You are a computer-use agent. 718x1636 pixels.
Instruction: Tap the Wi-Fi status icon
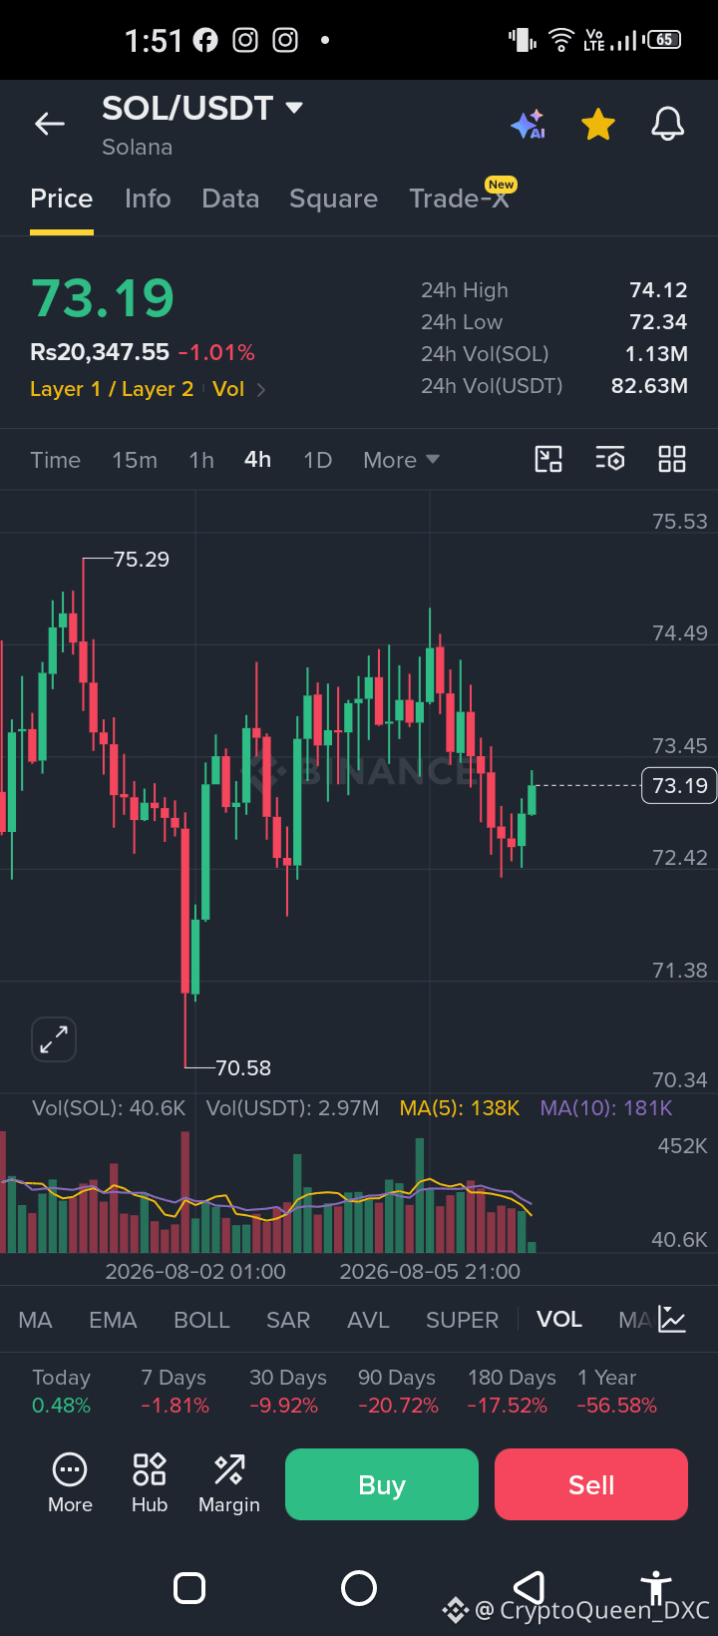pyautogui.click(x=562, y=40)
